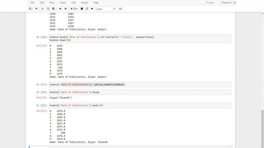Click the In [16] input prompt
The height and width of the screenshot is (148, 264).
pyautogui.click(x=42, y=37)
